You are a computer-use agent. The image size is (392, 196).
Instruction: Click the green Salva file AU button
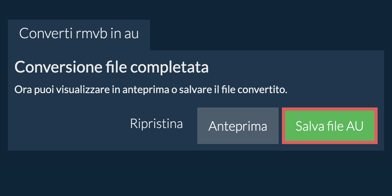coord(330,126)
